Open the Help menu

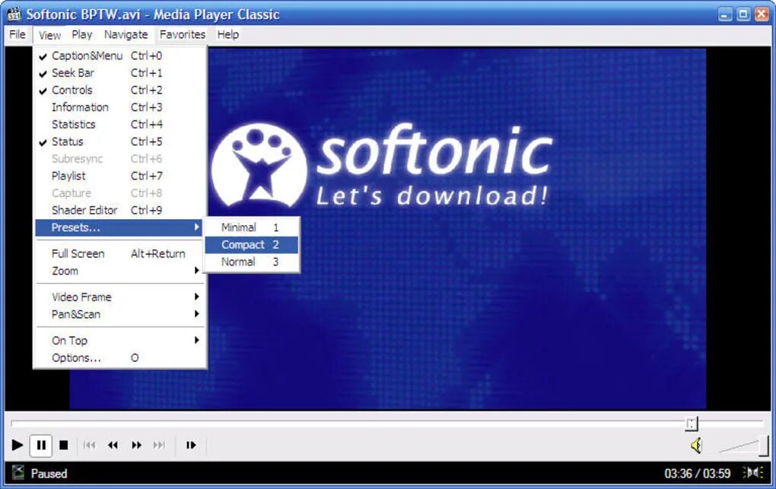(228, 35)
